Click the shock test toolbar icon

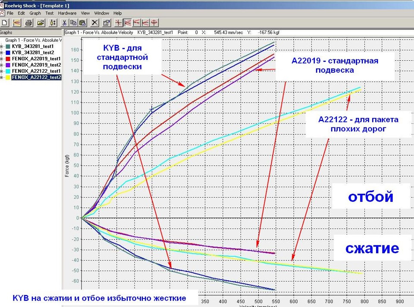pyautogui.click(x=53, y=23)
